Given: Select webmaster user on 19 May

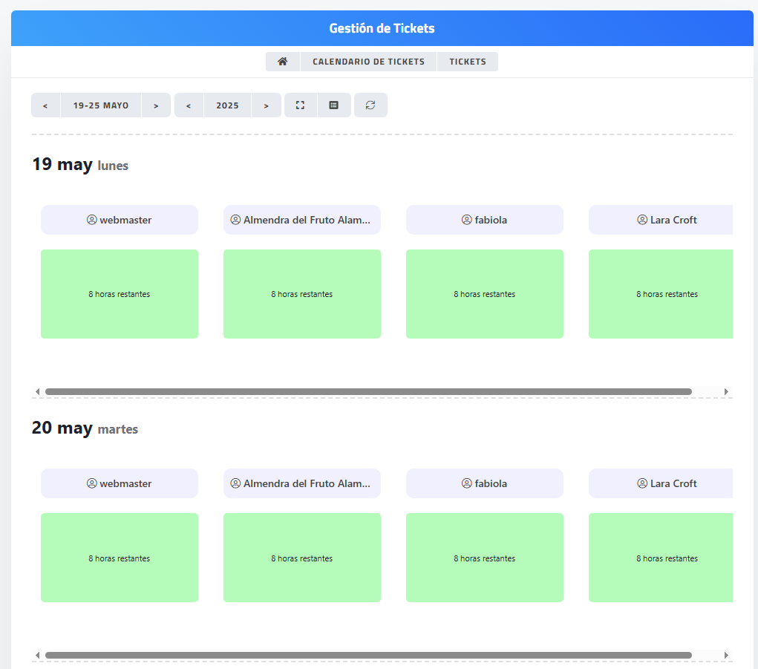Looking at the screenshot, I should click(120, 220).
